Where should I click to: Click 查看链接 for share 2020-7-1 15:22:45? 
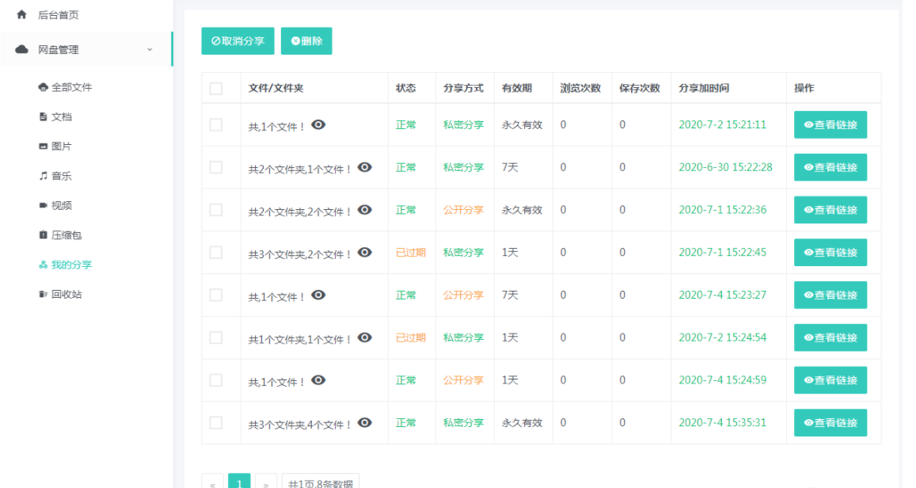tap(830, 253)
